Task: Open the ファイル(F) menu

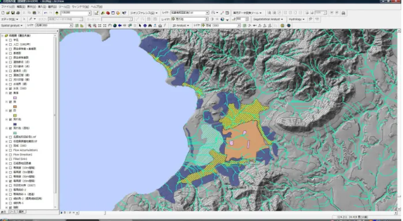Action: pos(8,7)
